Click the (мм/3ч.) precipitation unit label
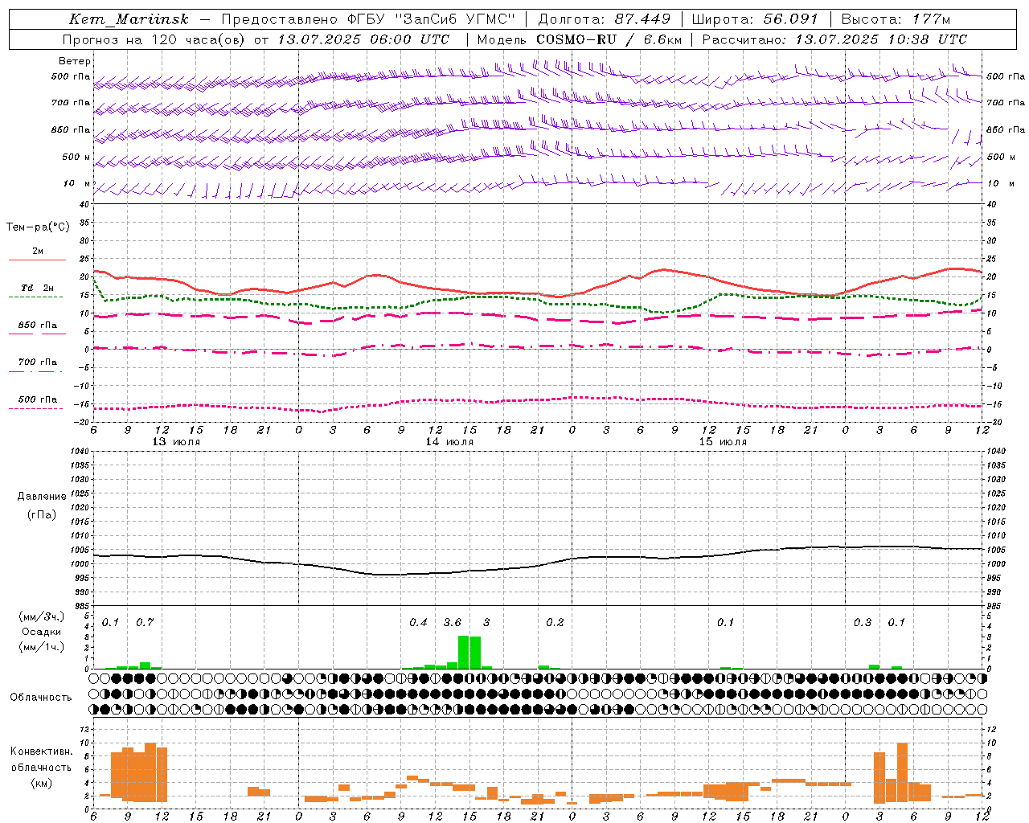Viewport: 1029px width, 823px height. point(41,616)
